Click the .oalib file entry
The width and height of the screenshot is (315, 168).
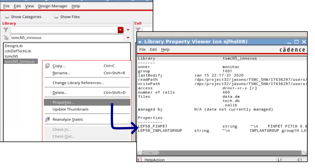230,105
